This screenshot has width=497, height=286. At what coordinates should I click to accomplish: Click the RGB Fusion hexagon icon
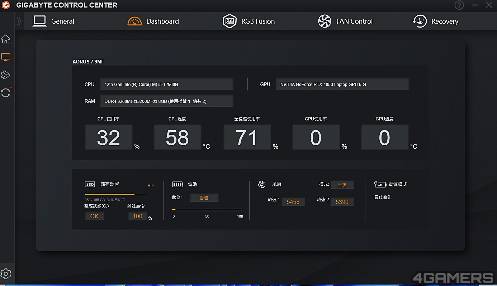pyautogui.click(x=229, y=22)
